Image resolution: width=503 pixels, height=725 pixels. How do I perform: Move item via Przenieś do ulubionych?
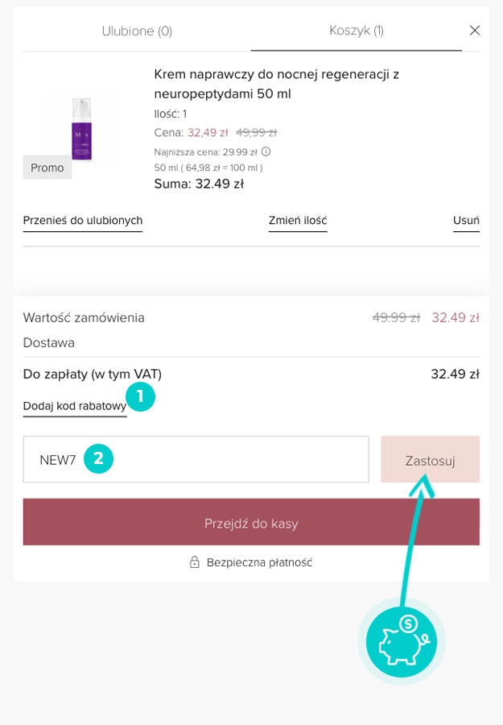(83, 221)
